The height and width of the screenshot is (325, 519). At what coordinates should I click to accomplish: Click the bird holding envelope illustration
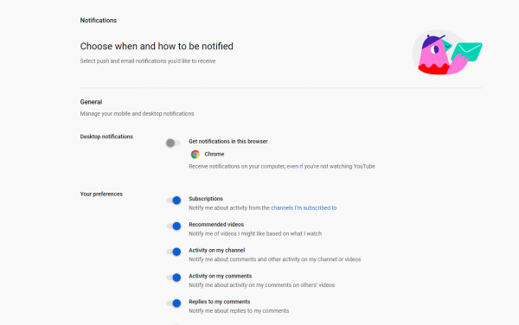(447, 53)
